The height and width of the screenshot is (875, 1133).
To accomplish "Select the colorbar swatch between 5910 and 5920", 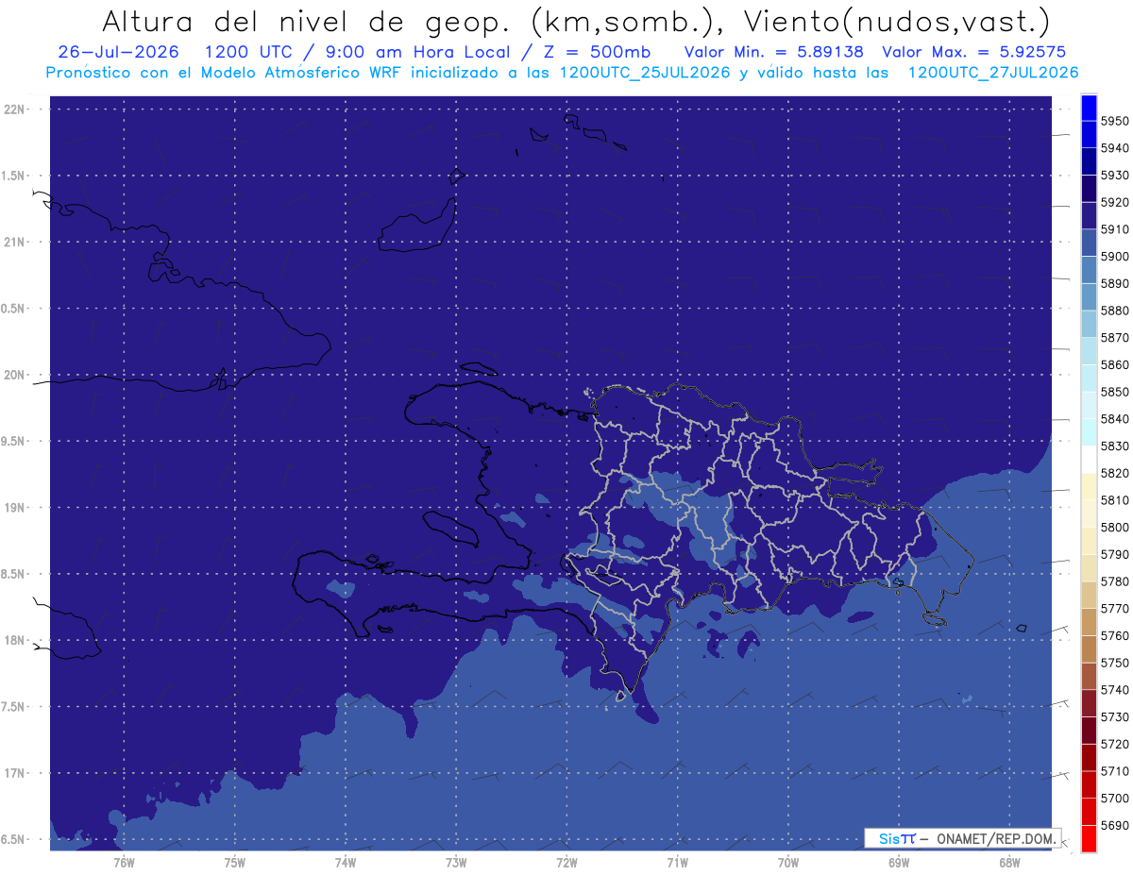I will point(1089,216).
